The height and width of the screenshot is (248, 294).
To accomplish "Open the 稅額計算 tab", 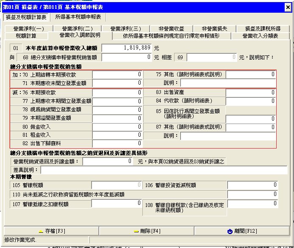I will [26, 36].
